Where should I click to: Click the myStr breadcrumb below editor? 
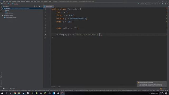coord(59,87)
